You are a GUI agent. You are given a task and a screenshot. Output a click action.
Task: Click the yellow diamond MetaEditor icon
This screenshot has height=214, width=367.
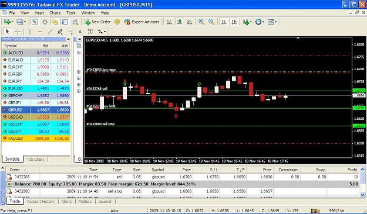tap(117, 22)
